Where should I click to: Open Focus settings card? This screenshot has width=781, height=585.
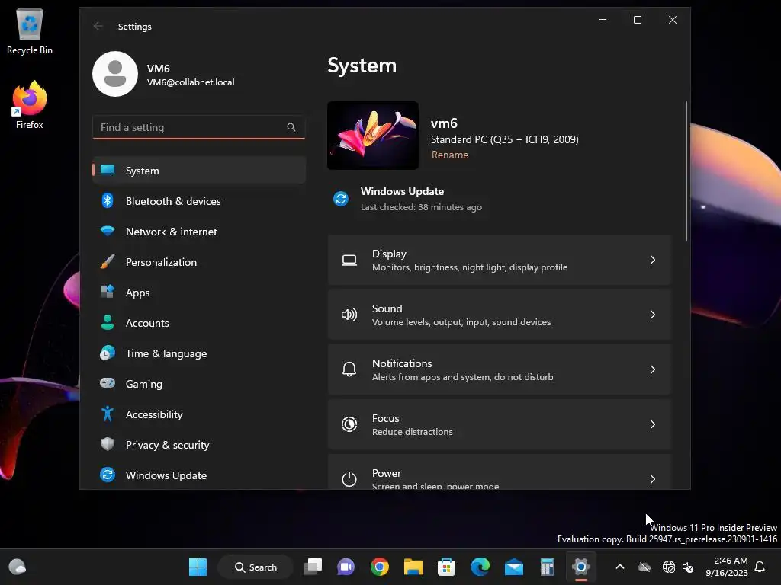click(x=500, y=424)
